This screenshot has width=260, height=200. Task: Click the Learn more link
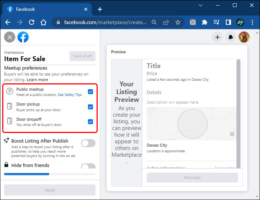[37, 80]
